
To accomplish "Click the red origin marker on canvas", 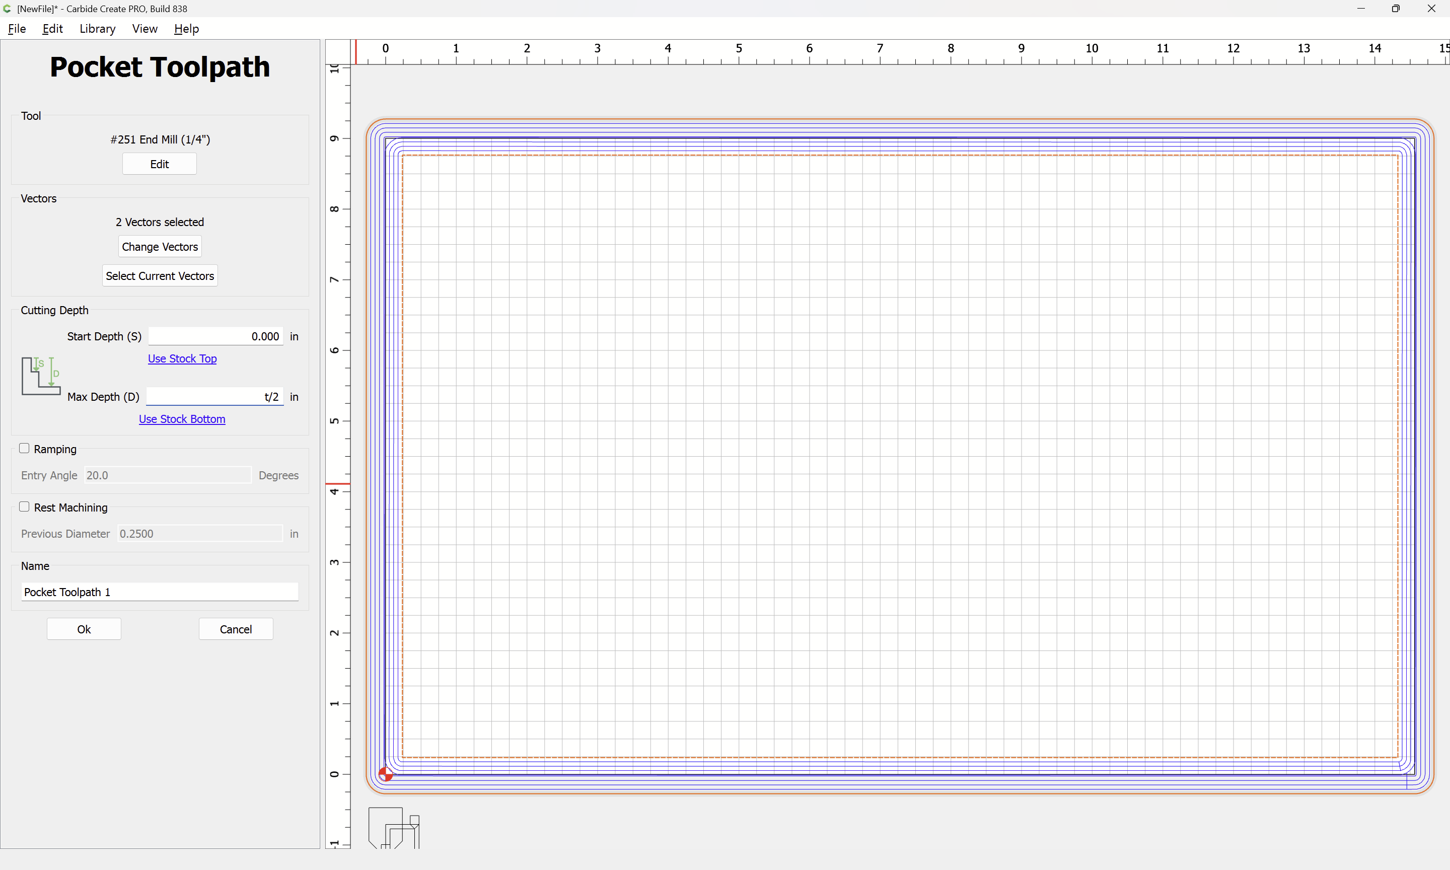I will pos(385,774).
